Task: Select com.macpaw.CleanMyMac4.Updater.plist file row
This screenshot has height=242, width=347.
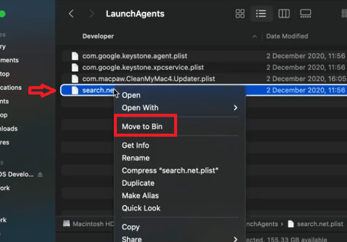Action: [x=204, y=79]
